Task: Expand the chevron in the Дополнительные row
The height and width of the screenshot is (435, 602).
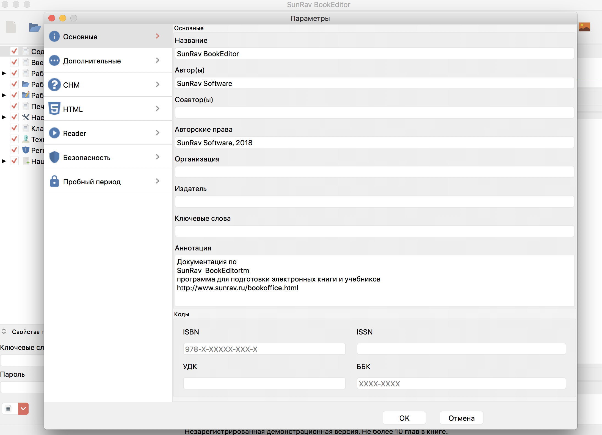Action: [158, 60]
